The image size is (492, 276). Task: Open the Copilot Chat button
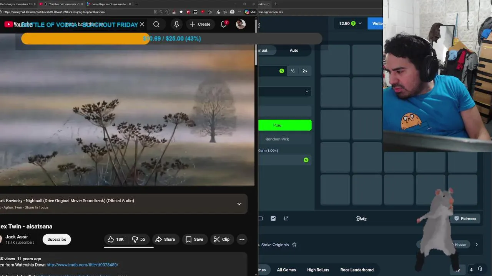(x=250, y=12)
